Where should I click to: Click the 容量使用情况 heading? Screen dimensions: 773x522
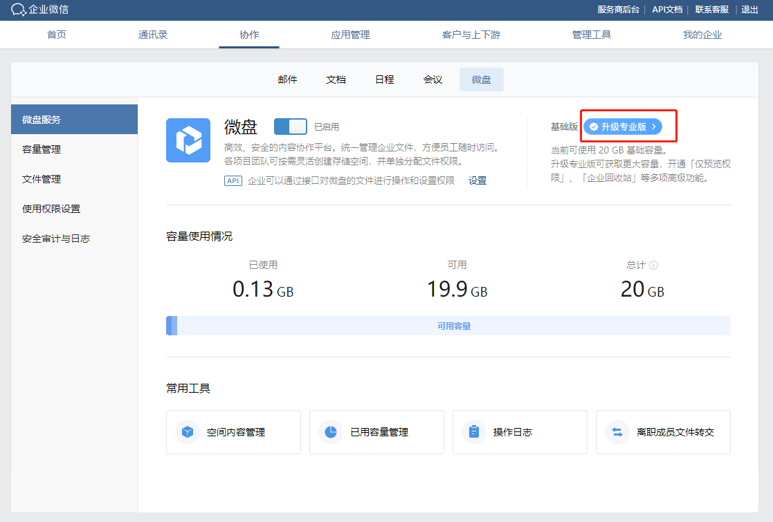[x=199, y=236]
